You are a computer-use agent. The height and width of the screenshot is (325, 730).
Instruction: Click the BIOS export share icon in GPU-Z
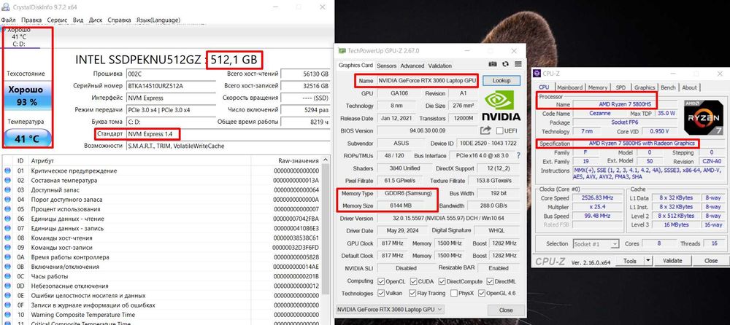click(x=485, y=130)
